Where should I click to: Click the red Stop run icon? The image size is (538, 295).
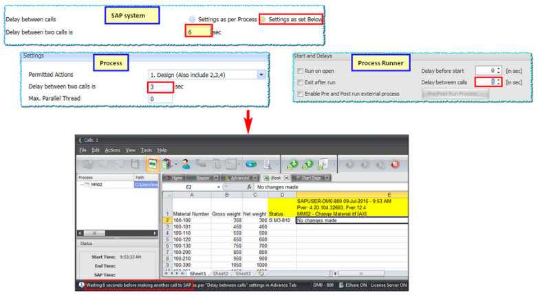click(x=395, y=164)
